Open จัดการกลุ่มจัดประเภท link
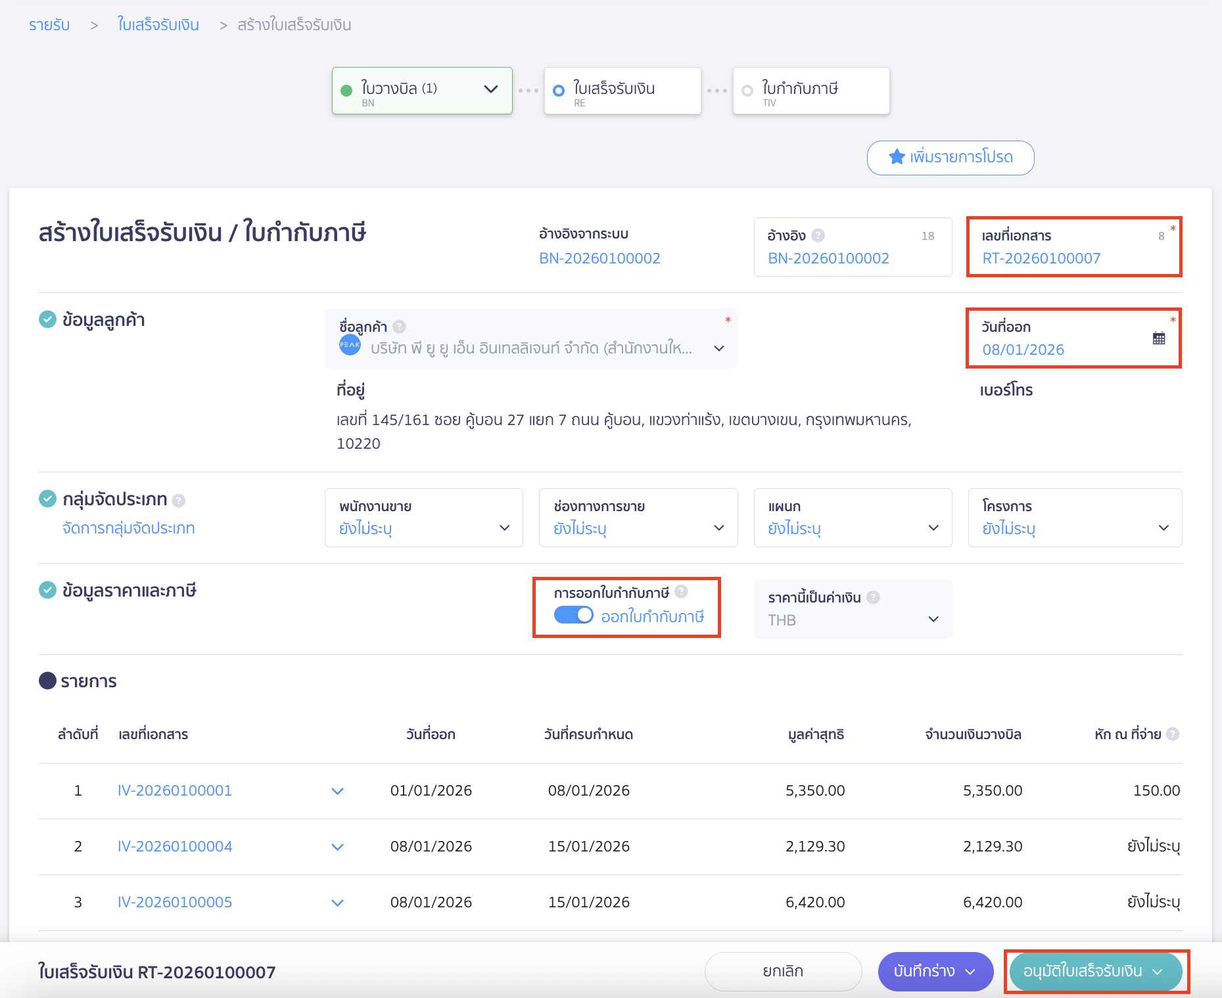The width and height of the screenshot is (1222, 998). point(128,528)
